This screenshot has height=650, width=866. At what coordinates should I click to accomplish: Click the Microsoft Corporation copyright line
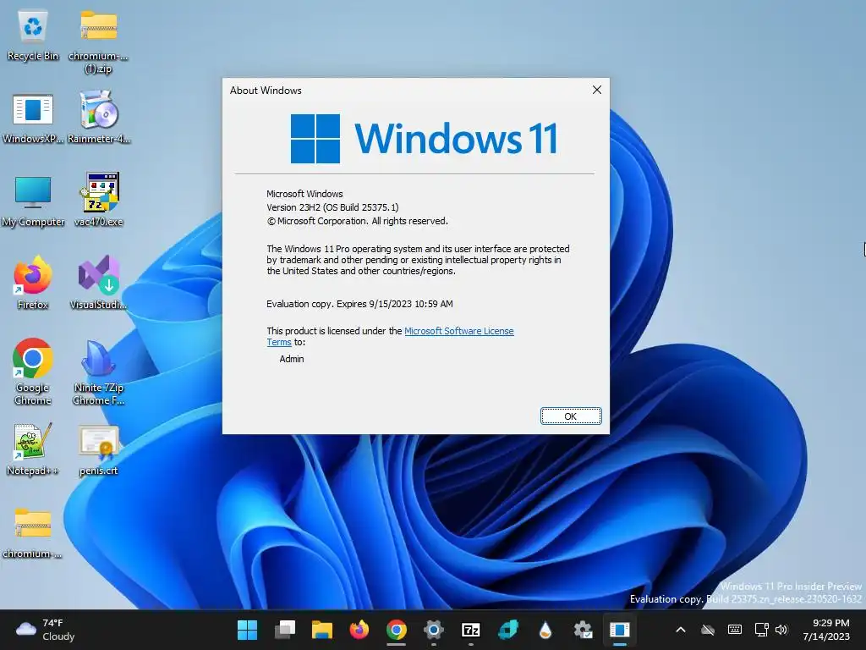tap(358, 221)
